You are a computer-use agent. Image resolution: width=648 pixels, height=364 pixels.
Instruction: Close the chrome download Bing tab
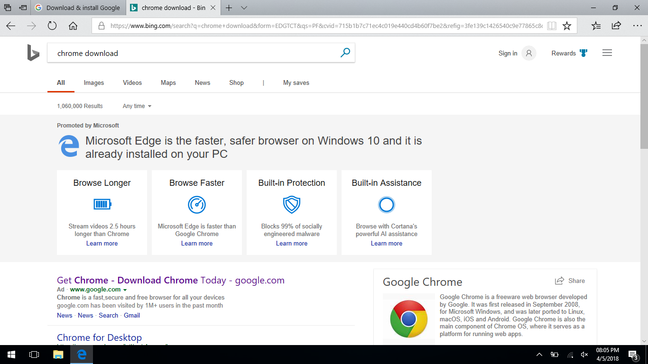pyautogui.click(x=213, y=8)
